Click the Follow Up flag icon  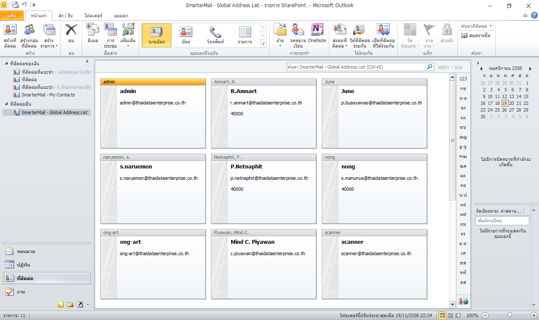(429, 29)
